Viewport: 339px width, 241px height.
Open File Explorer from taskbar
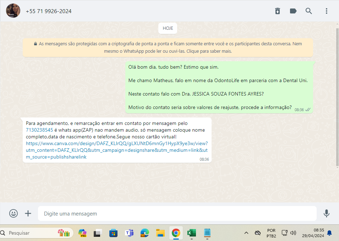pos(160,233)
